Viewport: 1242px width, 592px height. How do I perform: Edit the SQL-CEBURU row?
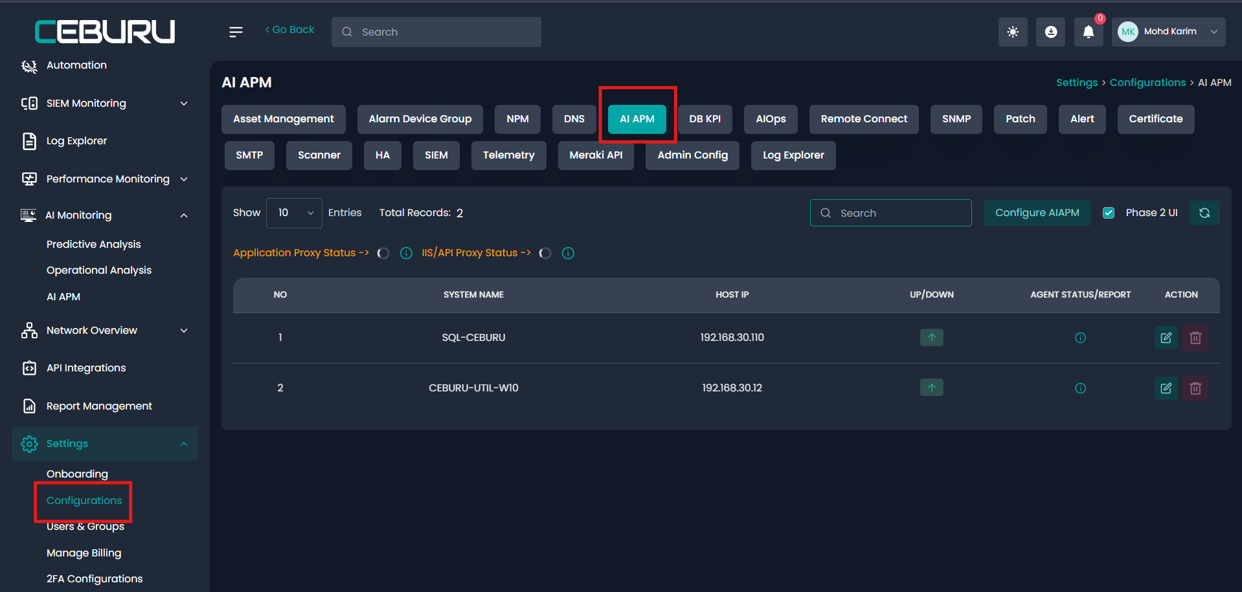(x=1166, y=338)
